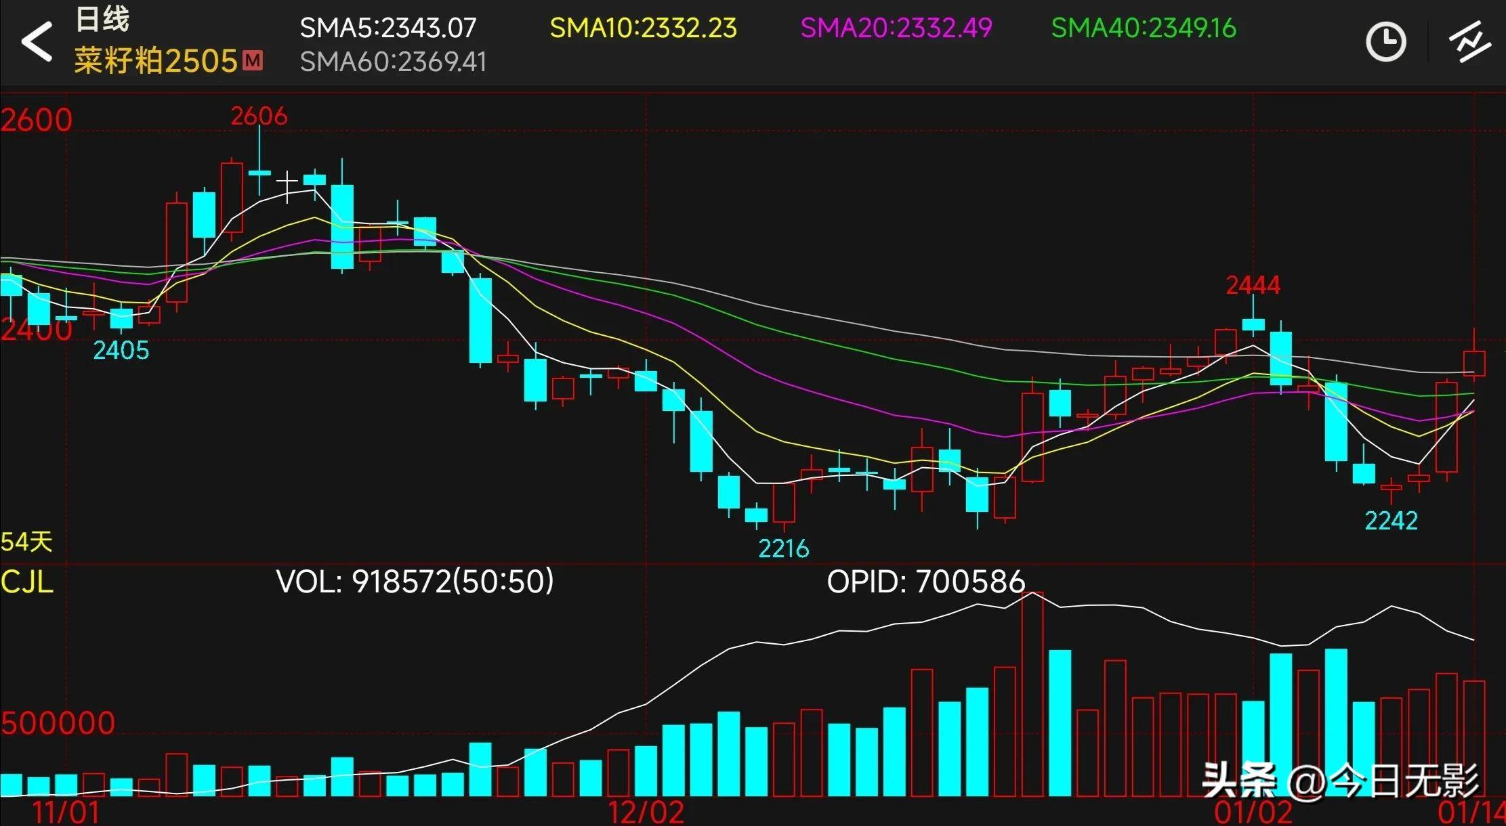This screenshot has width=1506, height=826.
Task: Tap the 日线 period label
Action: tap(102, 19)
